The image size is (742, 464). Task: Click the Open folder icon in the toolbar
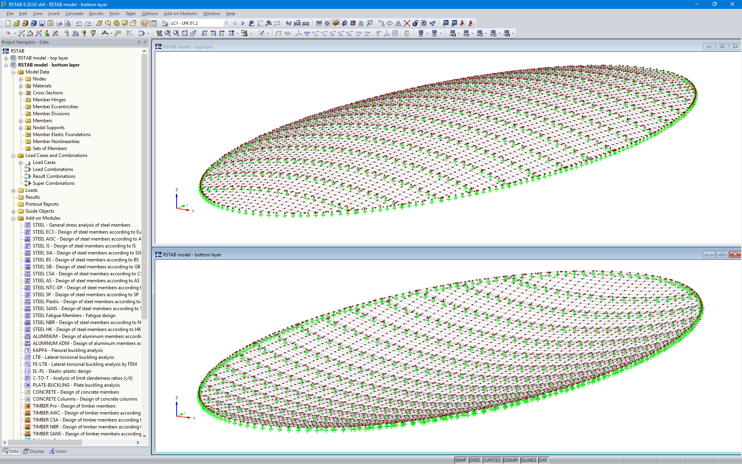click(17, 23)
